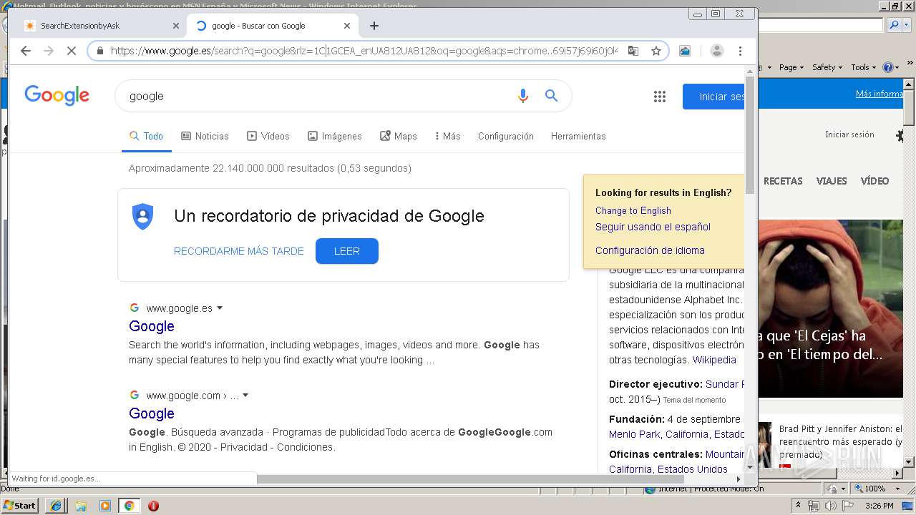Click the Chrome vertical scrollbar thumb
Image resolution: width=916 pixels, height=515 pixels.
tap(749, 134)
